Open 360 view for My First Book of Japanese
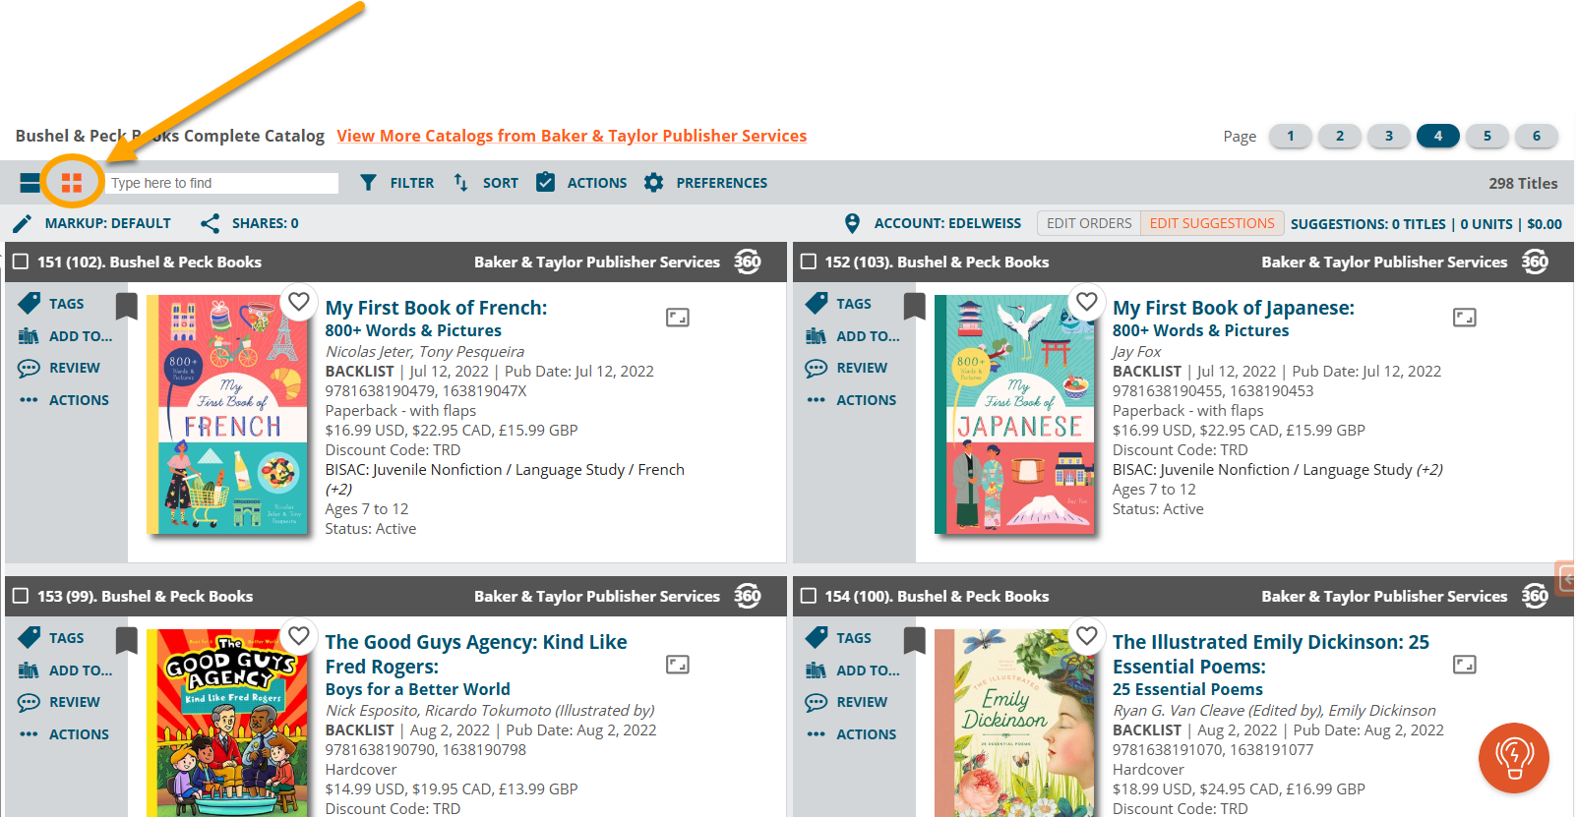 click(x=1535, y=262)
